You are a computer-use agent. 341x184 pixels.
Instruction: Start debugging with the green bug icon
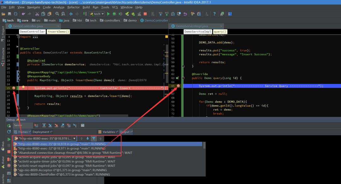point(114,14)
